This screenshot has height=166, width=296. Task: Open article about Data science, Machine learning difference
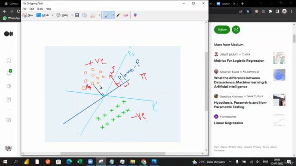coord(240,82)
